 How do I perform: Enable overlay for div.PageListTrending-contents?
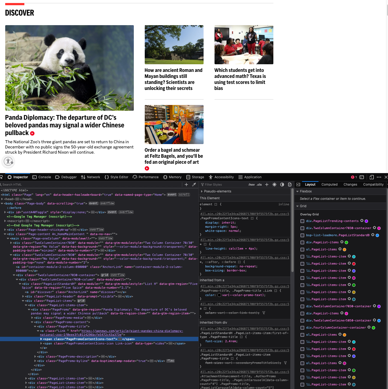click(x=302, y=221)
